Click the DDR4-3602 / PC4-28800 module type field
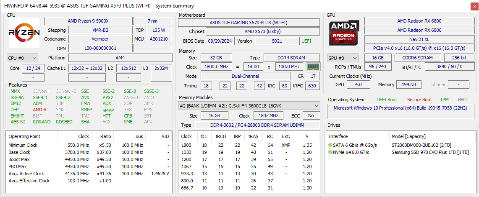 coord(257,125)
